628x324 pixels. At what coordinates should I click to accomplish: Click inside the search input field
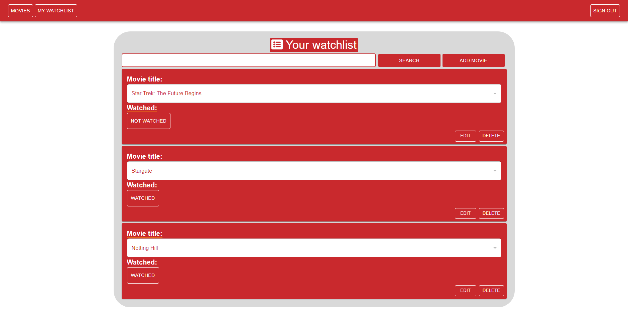tap(248, 60)
